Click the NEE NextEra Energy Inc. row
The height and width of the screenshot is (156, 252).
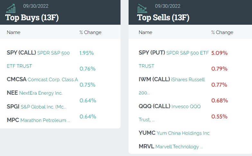(34, 93)
